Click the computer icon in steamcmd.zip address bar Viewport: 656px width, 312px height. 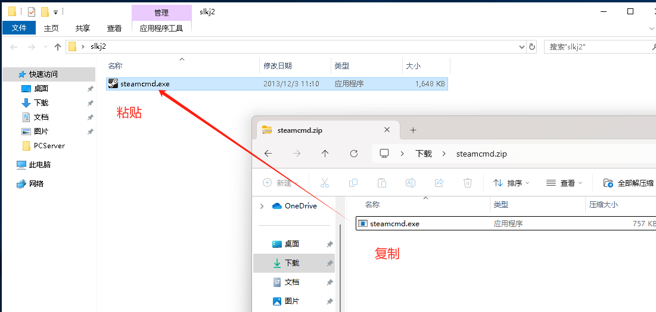click(384, 154)
